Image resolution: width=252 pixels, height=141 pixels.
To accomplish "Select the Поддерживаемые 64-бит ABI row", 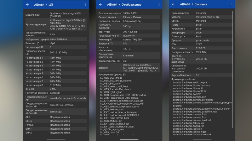I will (56, 112).
